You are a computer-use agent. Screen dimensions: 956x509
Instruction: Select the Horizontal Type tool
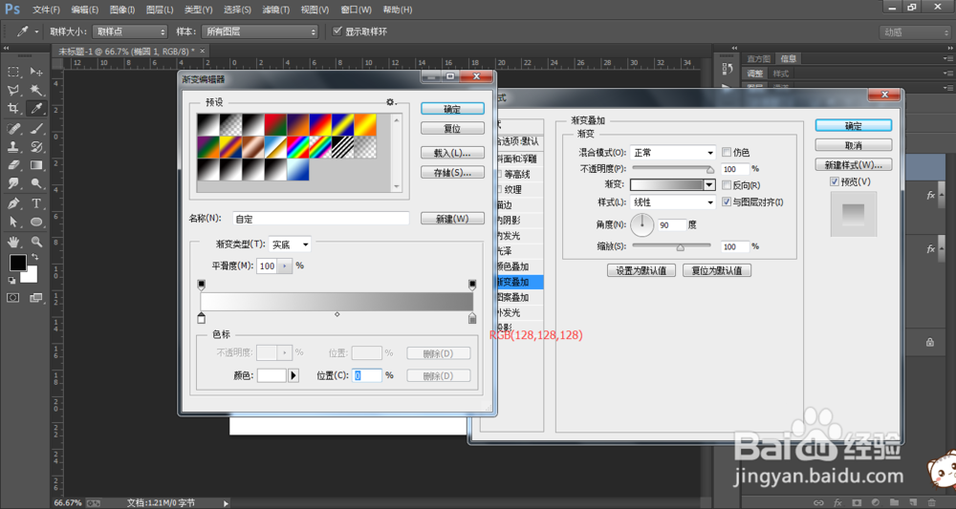pos(36,203)
